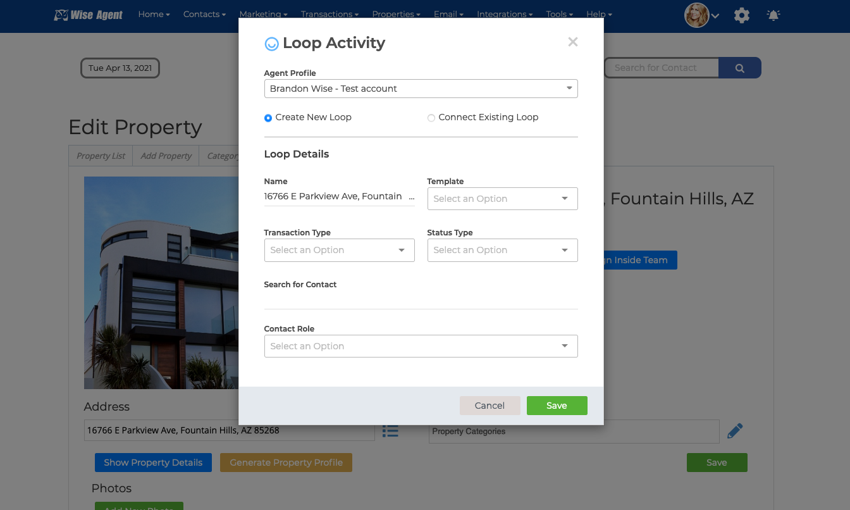Click the Join Inside Team button
The width and height of the screenshot is (850, 510).
pyautogui.click(x=638, y=260)
